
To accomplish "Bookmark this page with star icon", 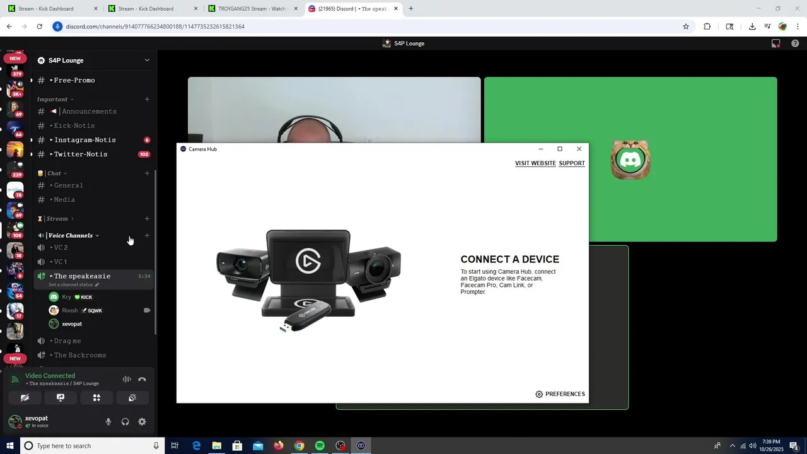I will pyautogui.click(x=686, y=26).
